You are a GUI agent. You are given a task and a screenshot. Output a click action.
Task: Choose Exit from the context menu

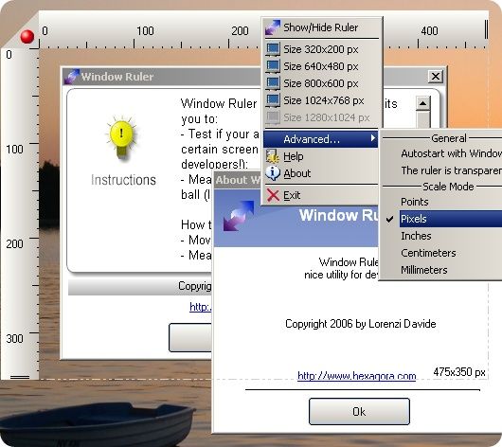pos(321,195)
